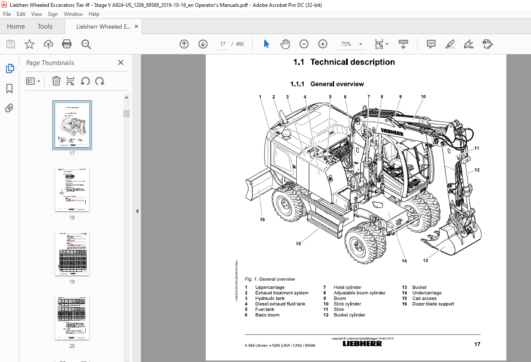Viewport: 531px width, 362px height.
Task: Click the 'Page Thumbnails' panel title
Action: coord(50,62)
